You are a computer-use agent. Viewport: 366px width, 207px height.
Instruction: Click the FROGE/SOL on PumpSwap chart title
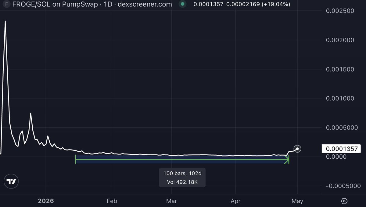(92, 5)
